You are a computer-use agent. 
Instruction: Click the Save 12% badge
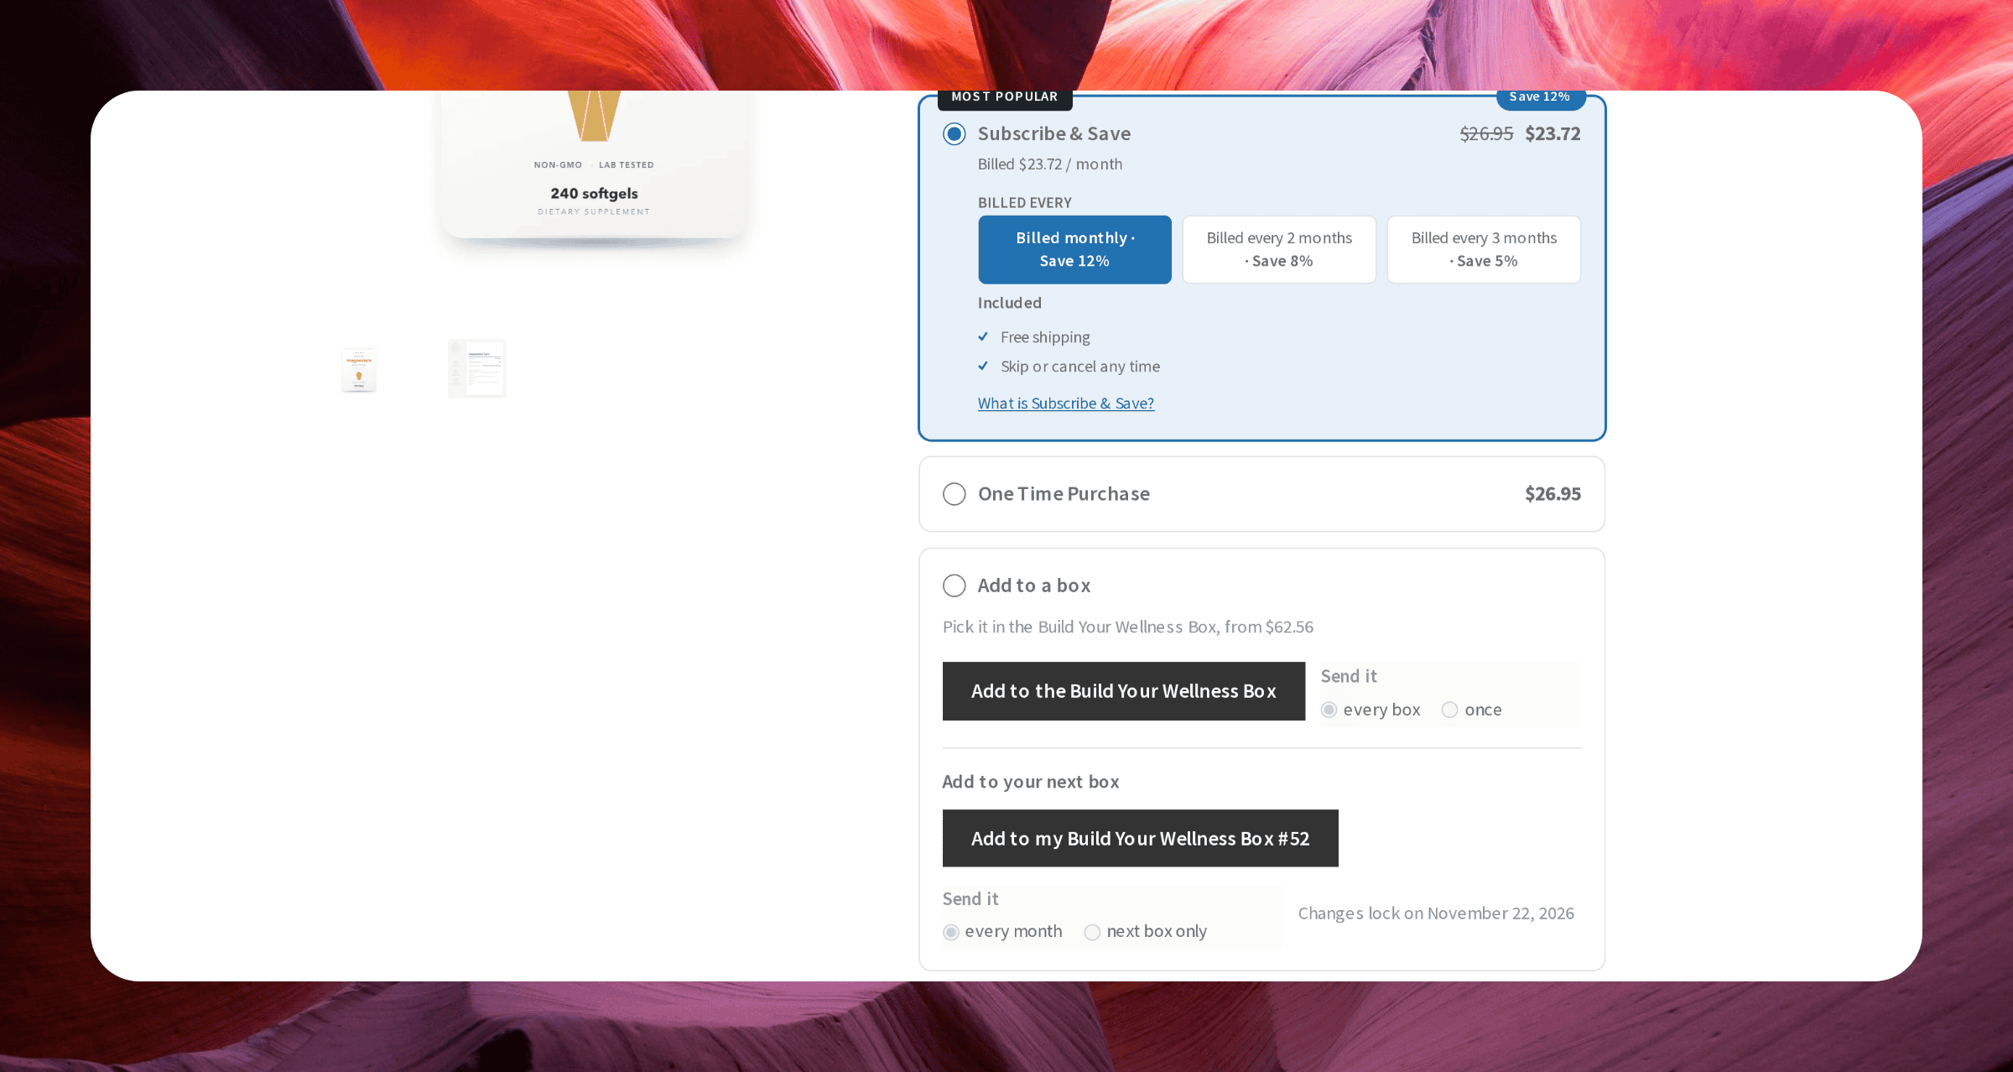1540,99
